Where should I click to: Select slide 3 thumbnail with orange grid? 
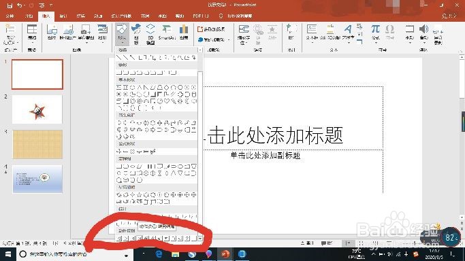click(37, 144)
